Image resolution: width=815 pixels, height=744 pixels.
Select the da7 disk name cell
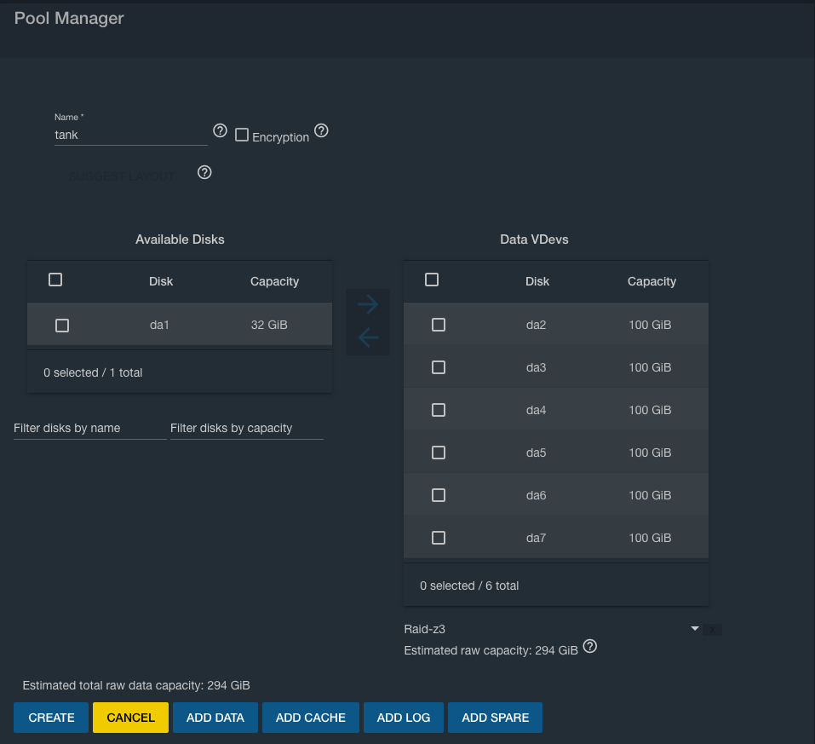[x=536, y=538]
